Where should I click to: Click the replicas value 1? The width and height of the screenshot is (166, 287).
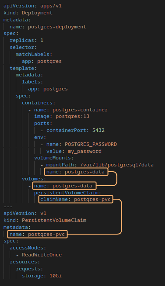[42, 40]
